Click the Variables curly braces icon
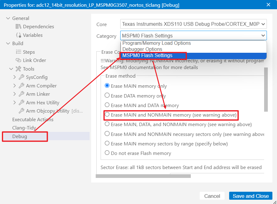The width and height of the screenshot is (277, 204). click(18, 35)
